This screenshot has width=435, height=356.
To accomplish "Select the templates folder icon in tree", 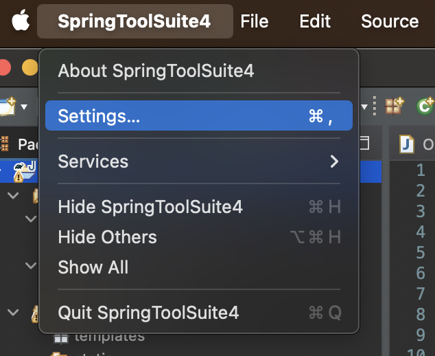I will pos(61,337).
